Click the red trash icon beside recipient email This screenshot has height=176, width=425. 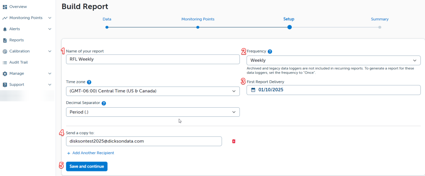pos(234,141)
